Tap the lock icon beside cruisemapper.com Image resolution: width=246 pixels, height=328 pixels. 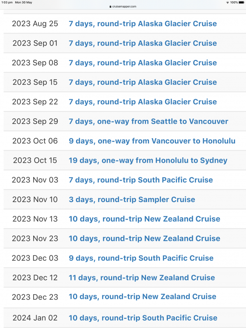pos(111,7)
